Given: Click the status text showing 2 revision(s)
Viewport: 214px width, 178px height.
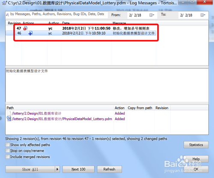Looking at the screenshot, I should (x=86, y=138).
